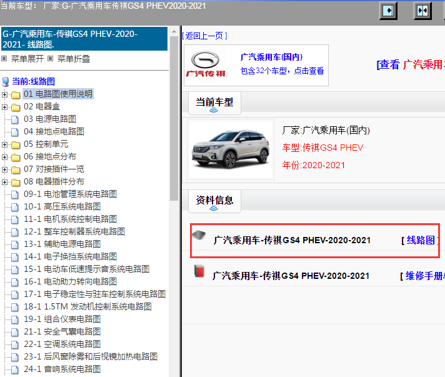Select 12-1 整车控制器系统电路图
Viewport: 445px width, 377px height.
[x=74, y=231]
